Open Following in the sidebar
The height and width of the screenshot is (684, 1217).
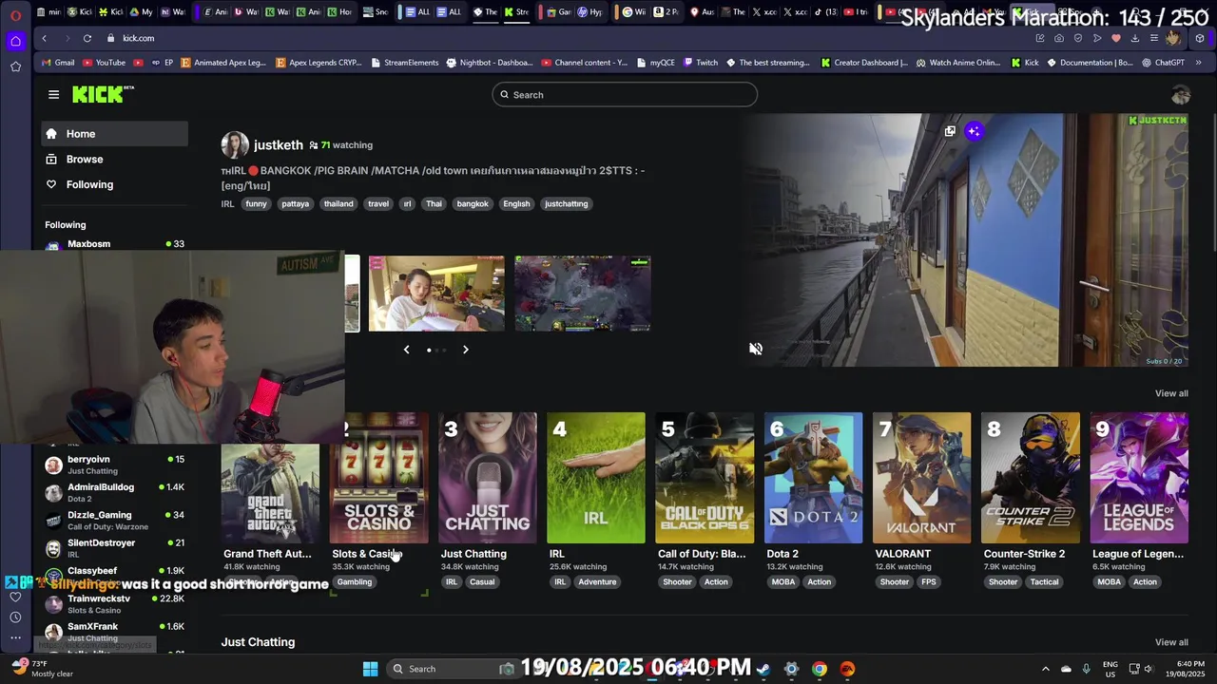tap(114, 184)
